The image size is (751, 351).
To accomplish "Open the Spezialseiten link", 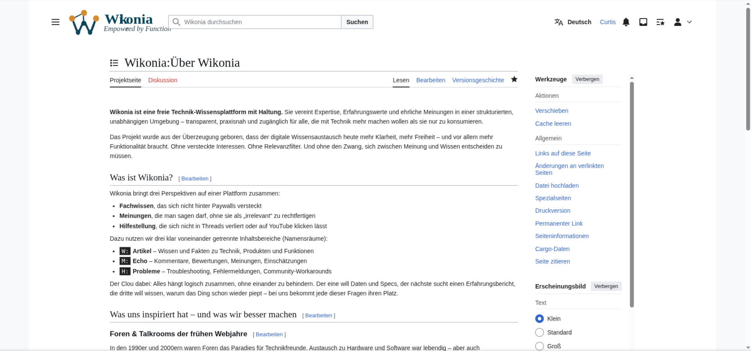I will [553, 198].
